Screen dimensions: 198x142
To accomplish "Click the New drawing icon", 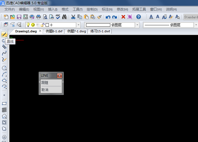I will coord(6,17).
